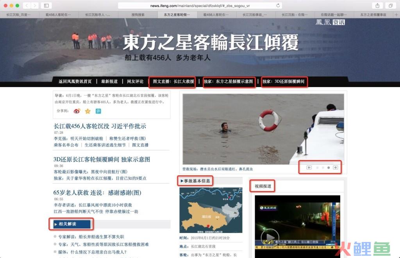Screen dimensions: 400x258
Task: Switch to tab 长江沉船_百度
Action: pos(18,15)
